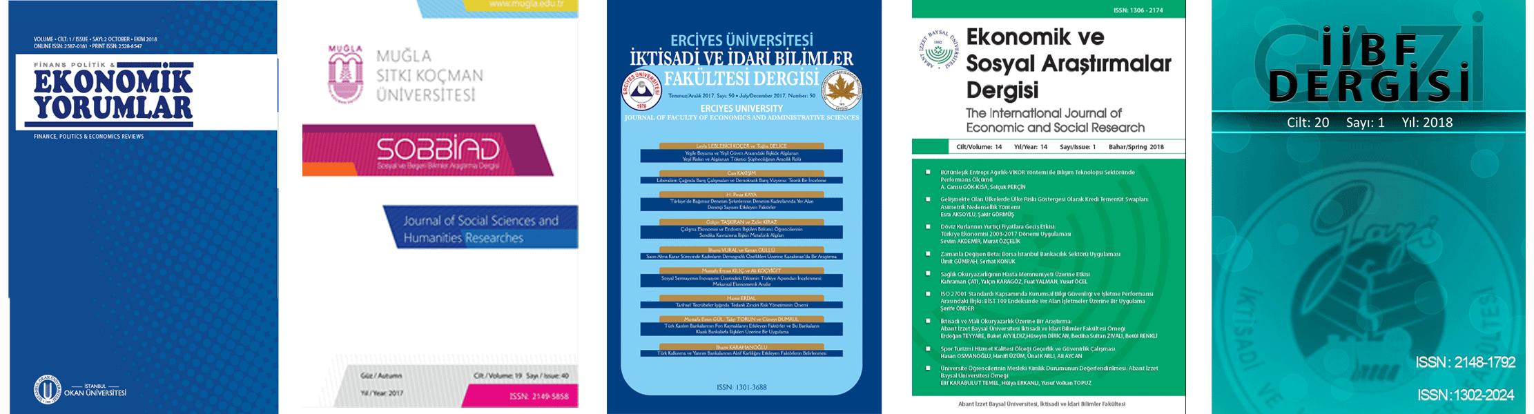This screenshot has height=414, width=1534.
Task: Click 'Bütünleşik Entropi Ağırlık-VIKOR Yöntemi' article entry
Action: coord(1038,179)
